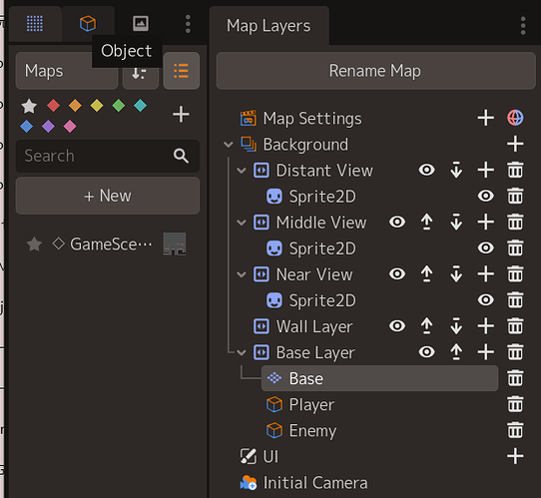Move Wall Layer down
Image resolution: width=541 pixels, height=498 pixels.
456,326
